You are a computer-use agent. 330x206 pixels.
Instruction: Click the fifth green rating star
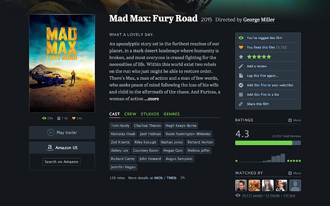(269, 57)
